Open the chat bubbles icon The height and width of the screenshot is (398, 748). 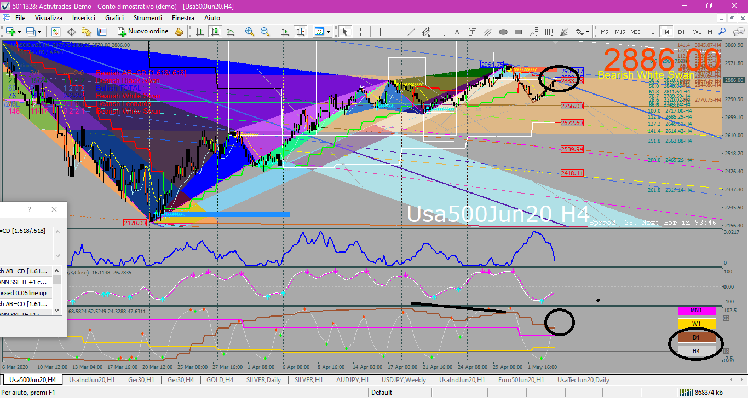click(x=739, y=32)
